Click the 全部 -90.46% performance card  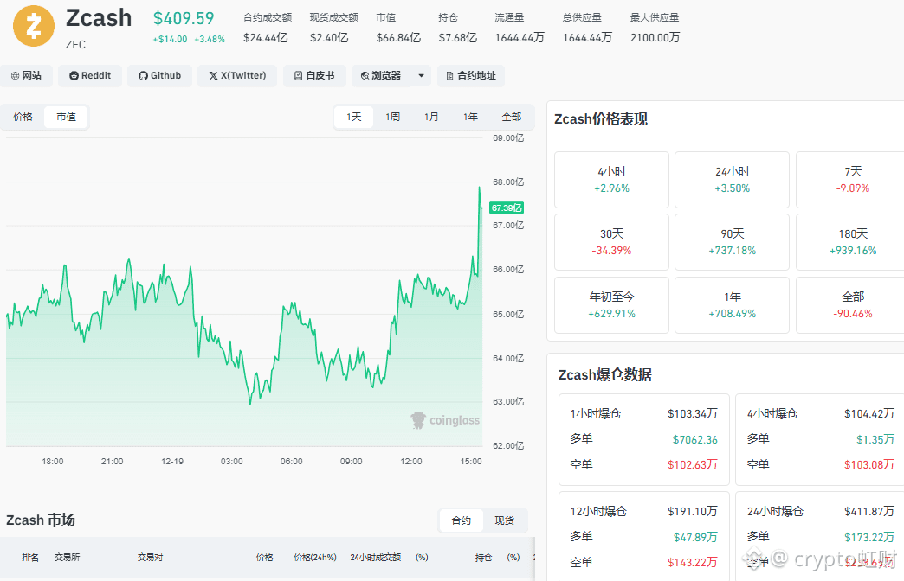point(850,305)
